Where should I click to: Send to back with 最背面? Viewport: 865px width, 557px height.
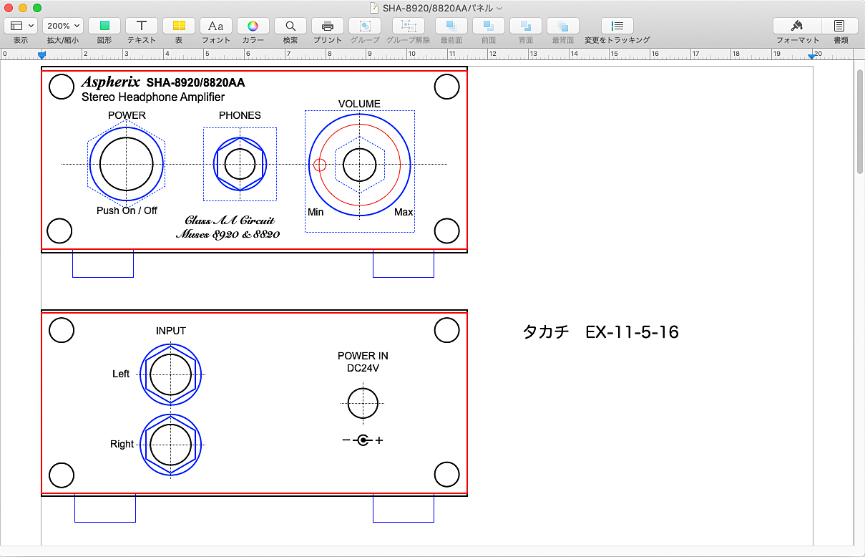pyautogui.click(x=563, y=26)
